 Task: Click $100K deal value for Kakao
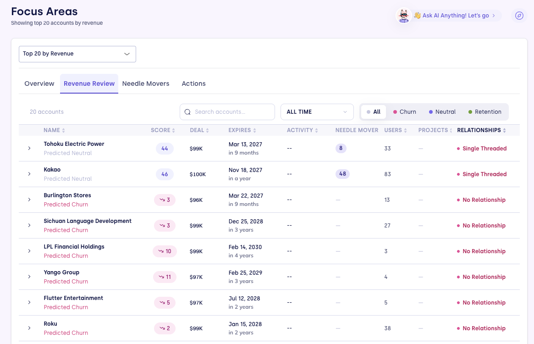(x=198, y=174)
